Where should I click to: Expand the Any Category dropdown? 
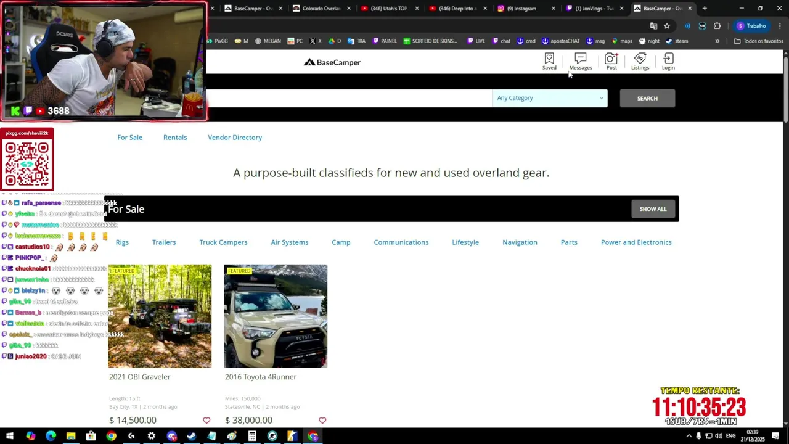pos(550,98)
